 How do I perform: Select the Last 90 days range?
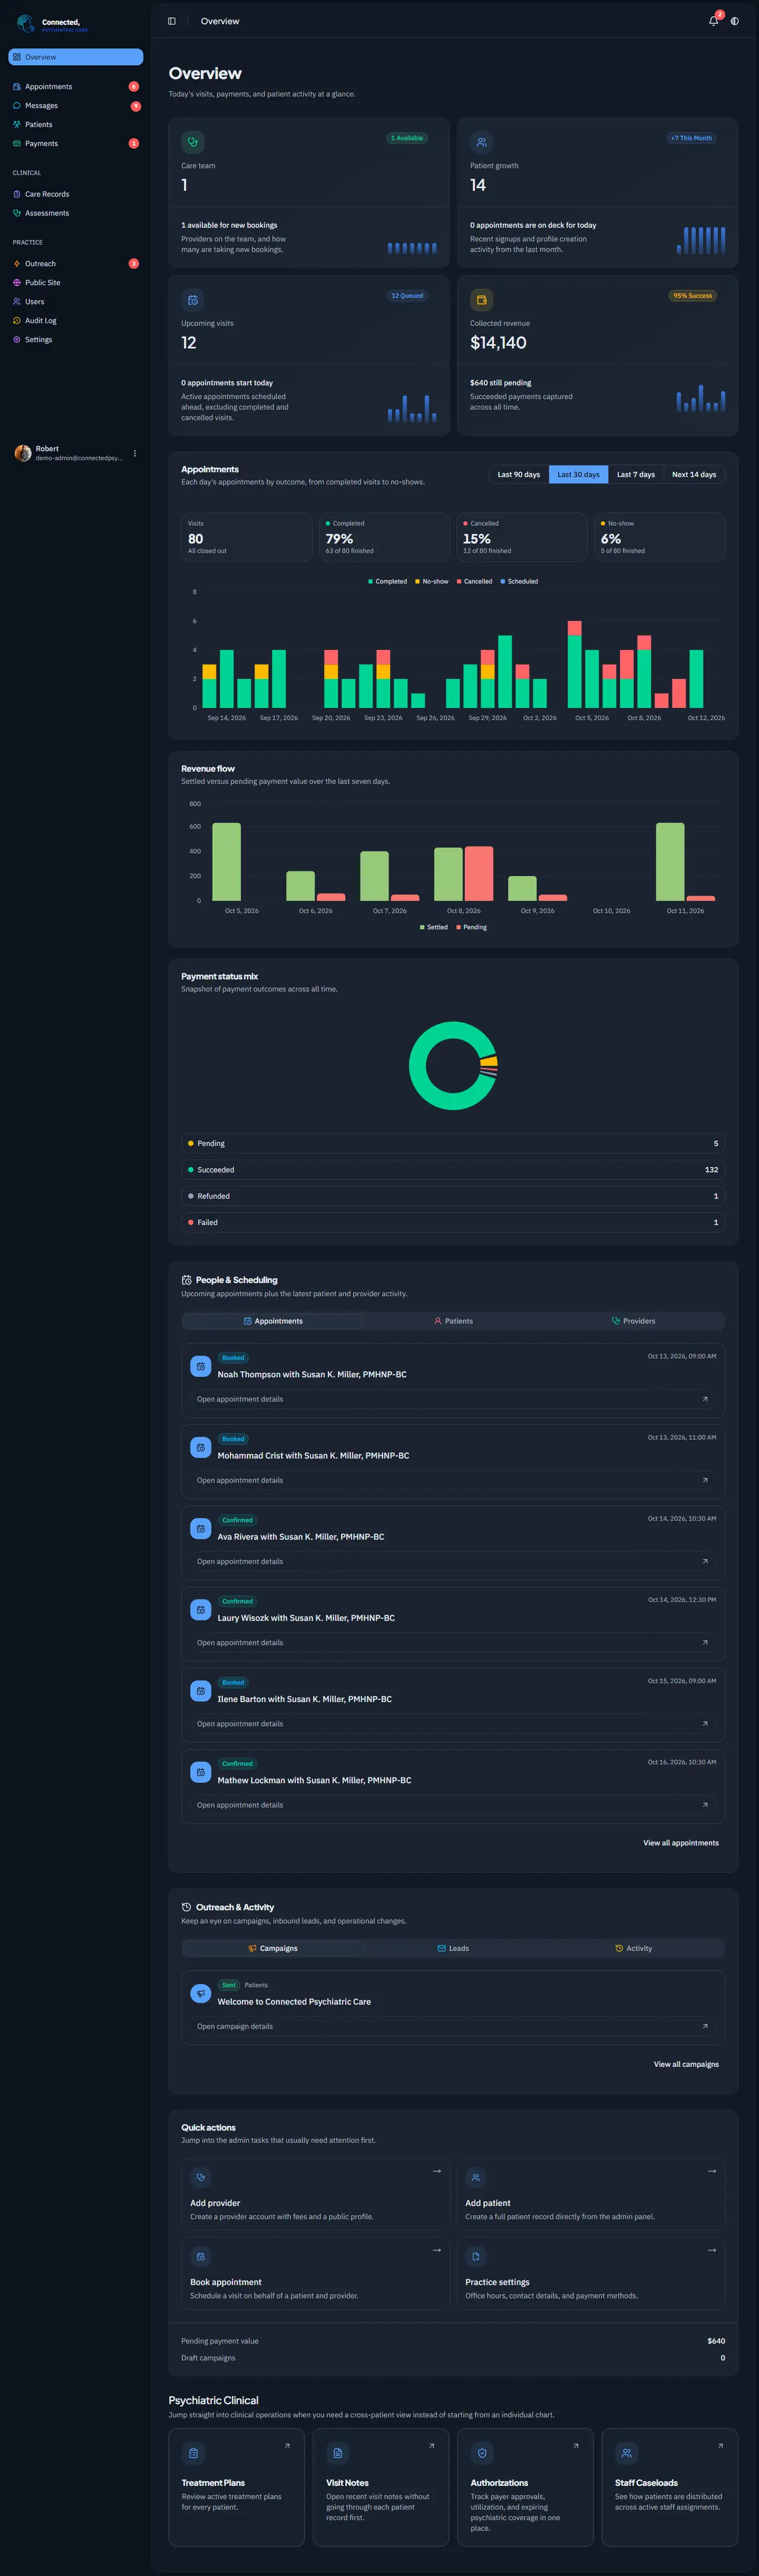[x=519, y=475]
